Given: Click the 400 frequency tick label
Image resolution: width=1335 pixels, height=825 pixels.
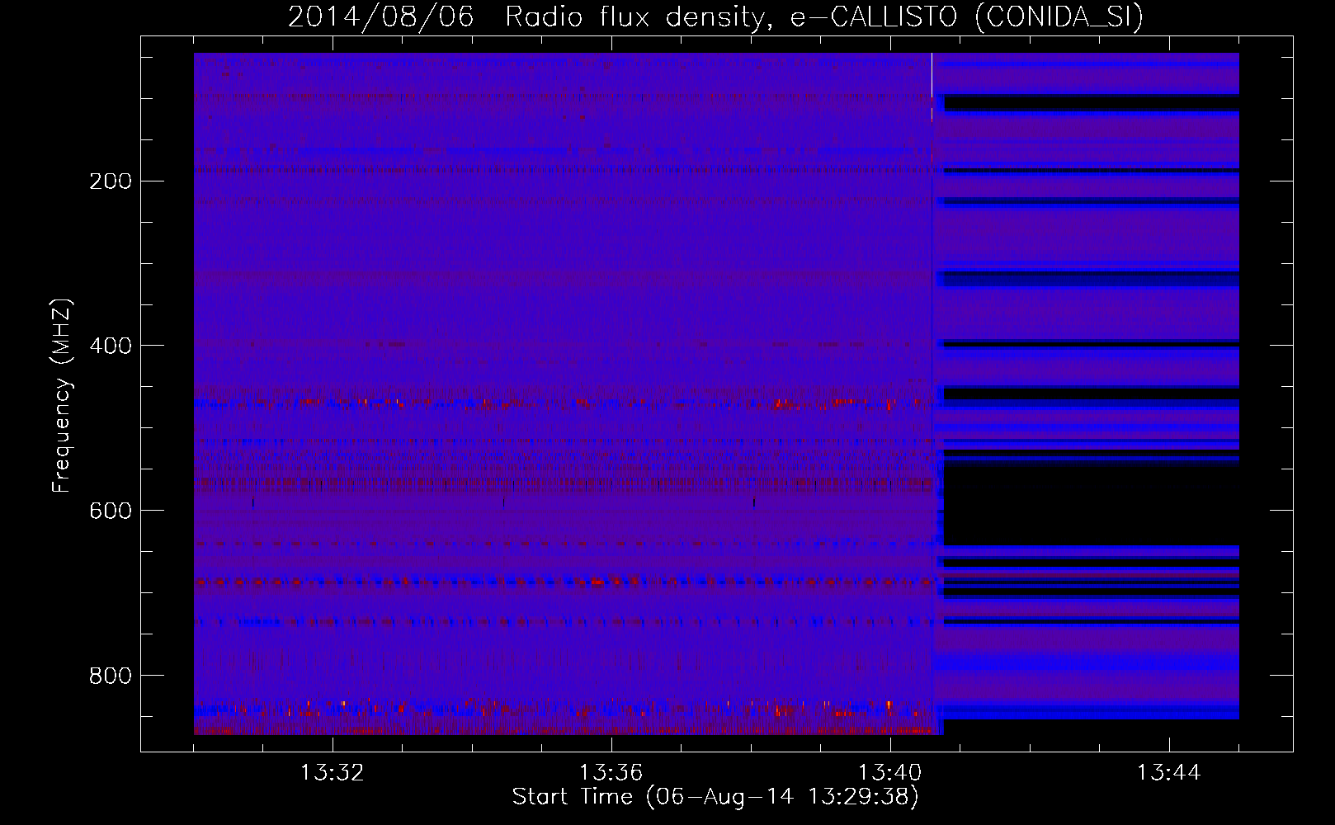Looking at the screenshot, I should coord(111,346).
